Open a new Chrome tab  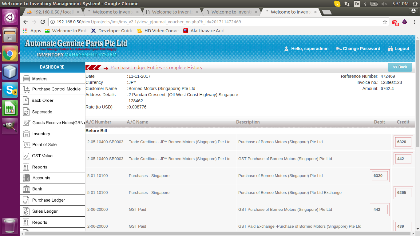click(327, 12)
